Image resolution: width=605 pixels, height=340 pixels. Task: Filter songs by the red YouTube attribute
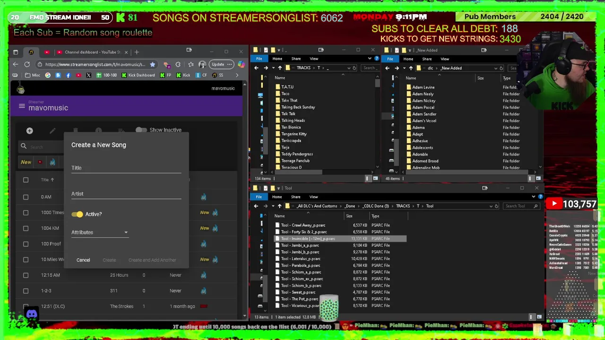[40, 162]
